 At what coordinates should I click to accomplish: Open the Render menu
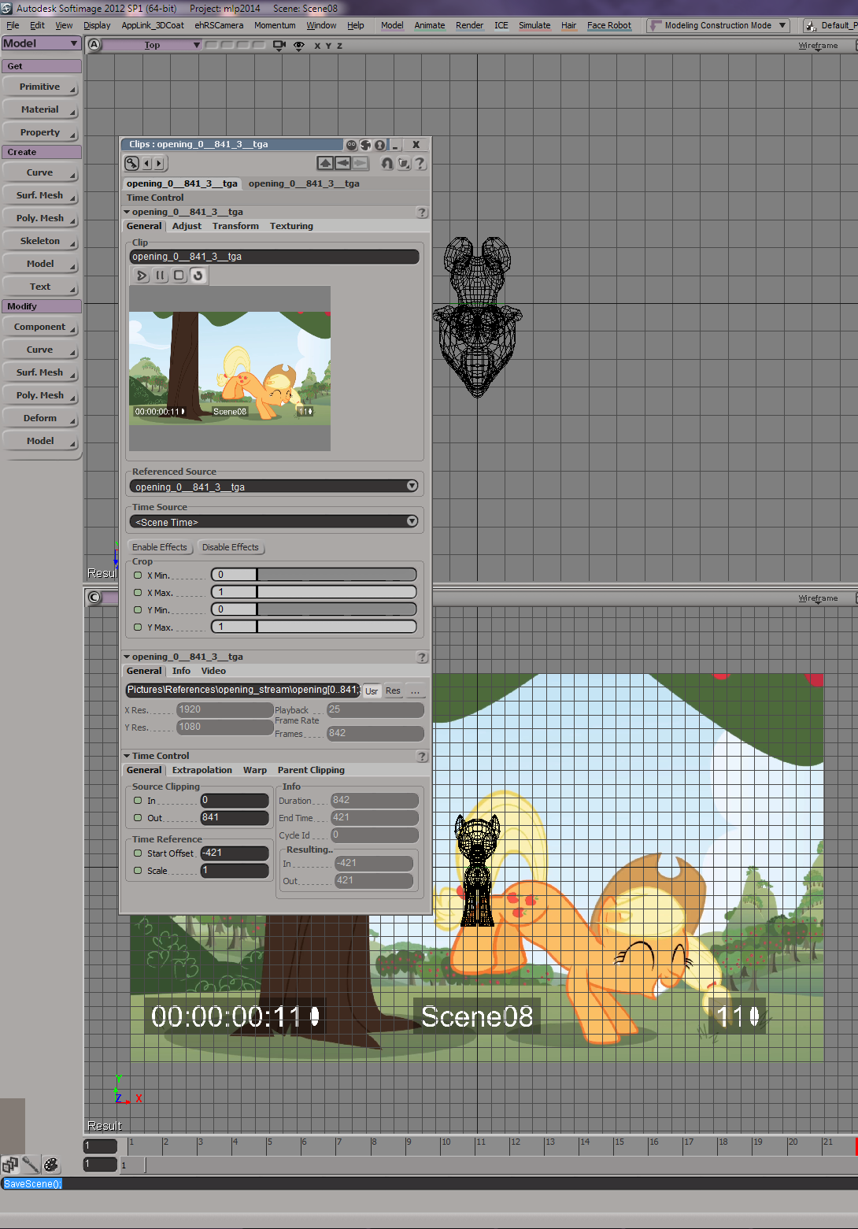tap(469, 25)
